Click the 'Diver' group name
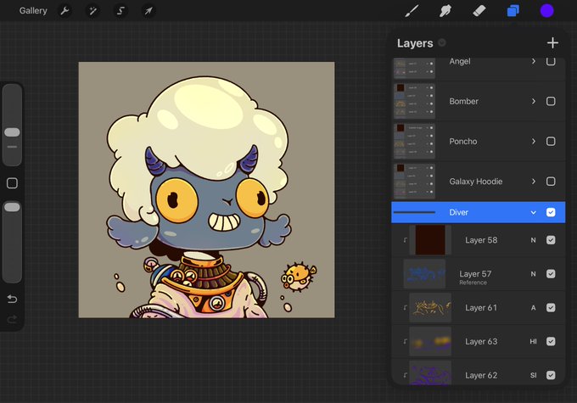Image resolution: width=577 pixels, height=403 pixels. coord(458,212)
